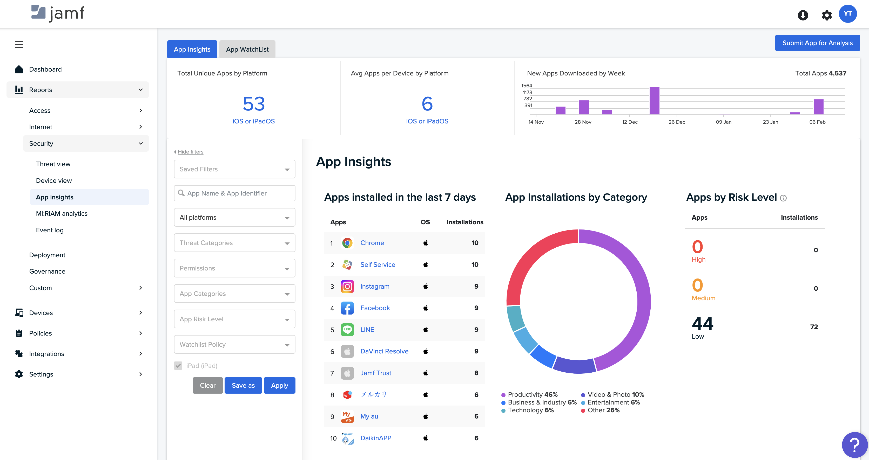Open the help question mark button
Image resolution: width=869 pixels, height=460 pixels.
[x=854, y=445]
